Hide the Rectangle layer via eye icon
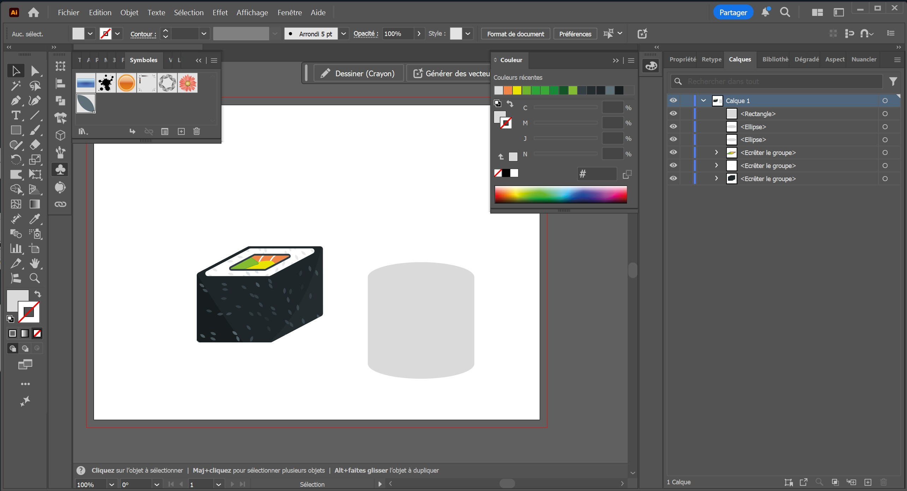 pyautogui.click(x=673, y=114)
